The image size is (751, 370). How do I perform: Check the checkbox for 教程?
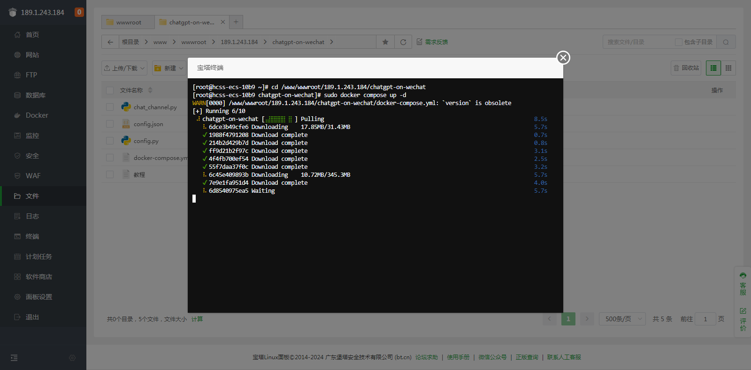(x=110, y=174)
